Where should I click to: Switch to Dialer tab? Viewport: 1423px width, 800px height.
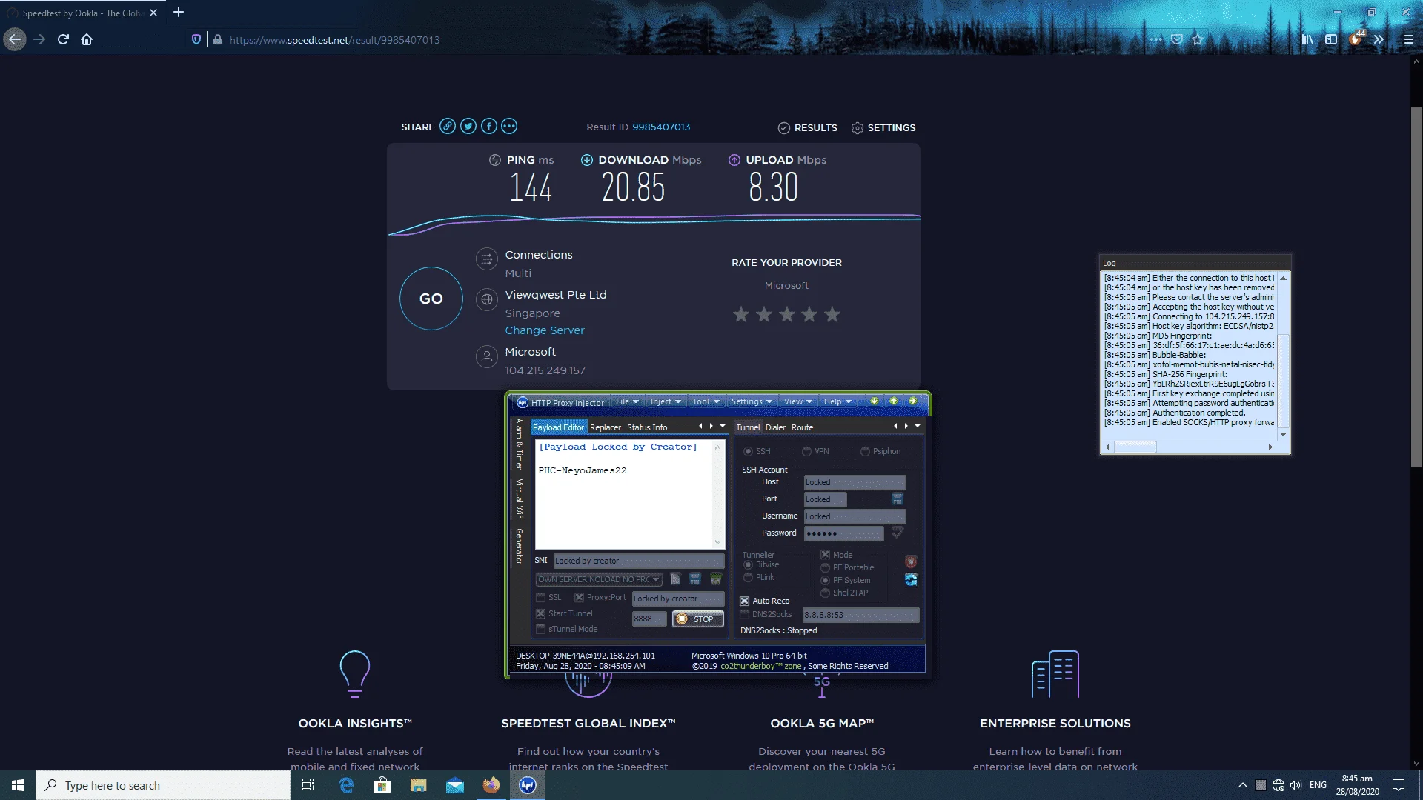(775, 427)
